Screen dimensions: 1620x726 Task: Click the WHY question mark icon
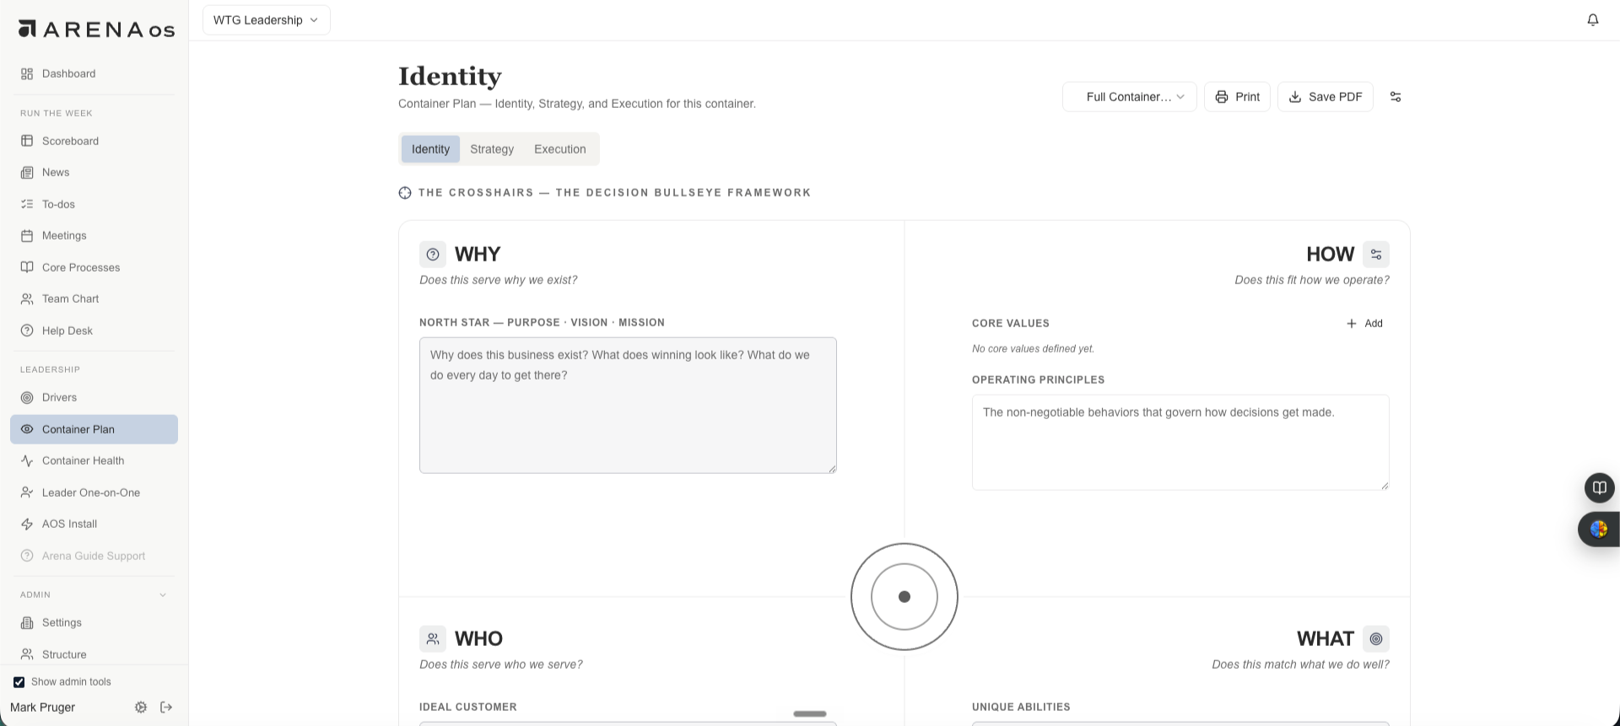pos(433,255)
